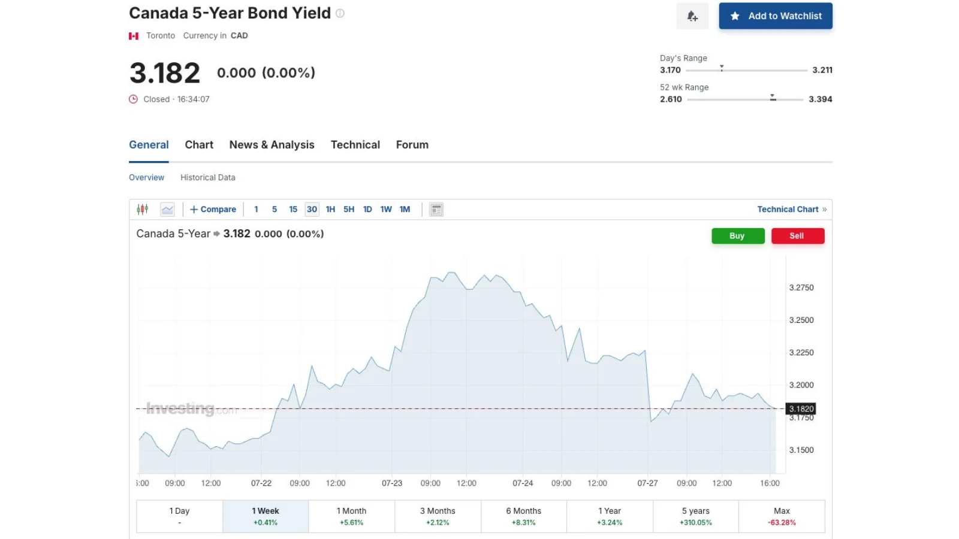This screenshot has width=959, height=539.
Task: Select the 1 Year range
Action: click(x=610, y=516)
